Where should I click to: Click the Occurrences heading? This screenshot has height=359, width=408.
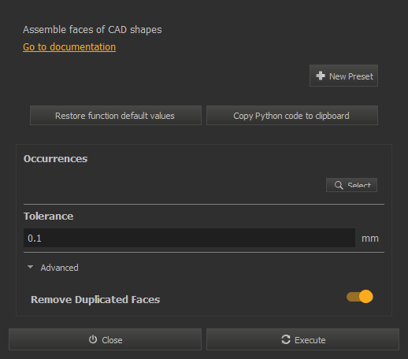click(x=55, y=158)
